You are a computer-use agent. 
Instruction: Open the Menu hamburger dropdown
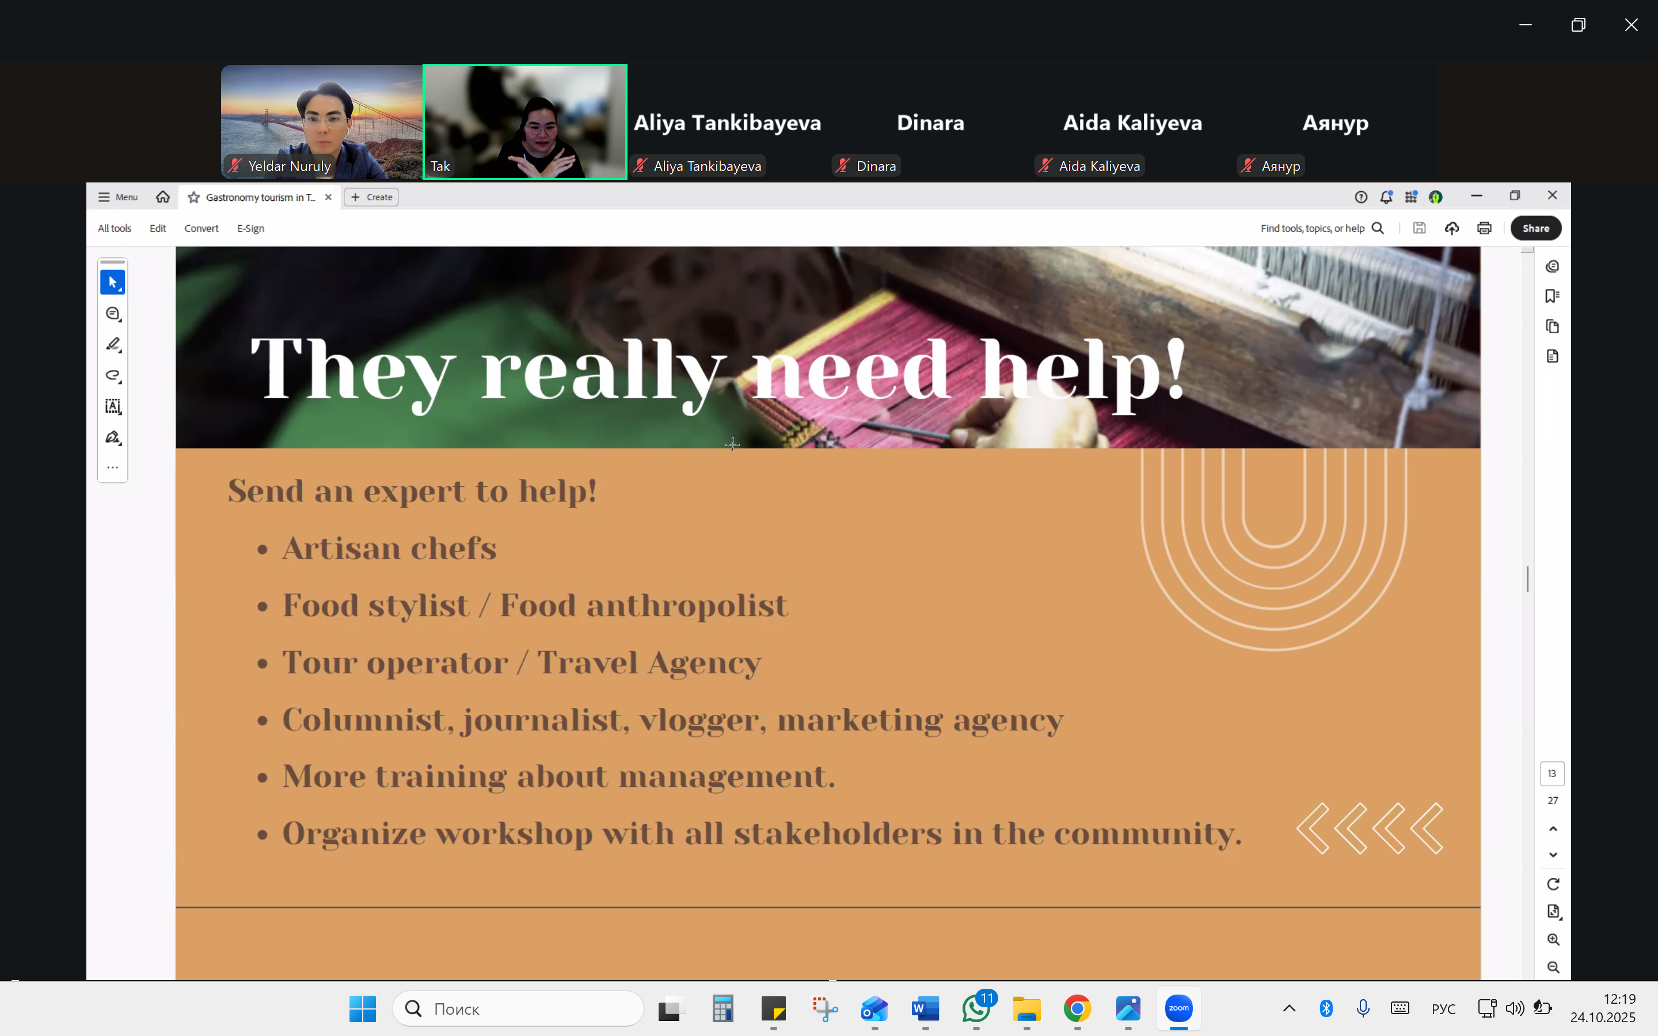click(x=118, y=197)
